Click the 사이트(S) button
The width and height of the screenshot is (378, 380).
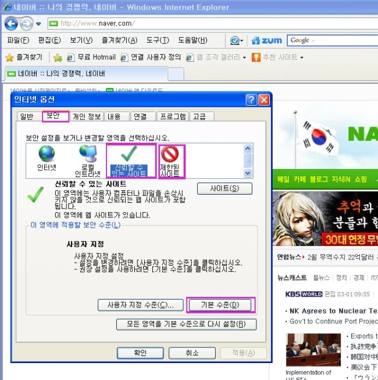pos(224,188)
